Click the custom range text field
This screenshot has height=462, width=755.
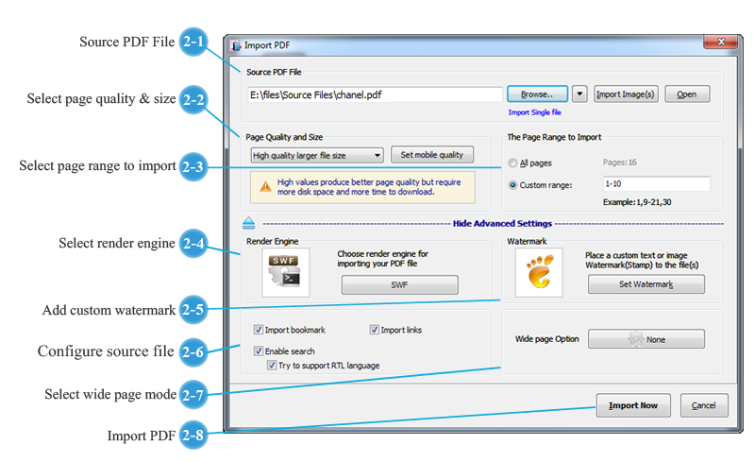pyautogui.click(x=655, y=184)
